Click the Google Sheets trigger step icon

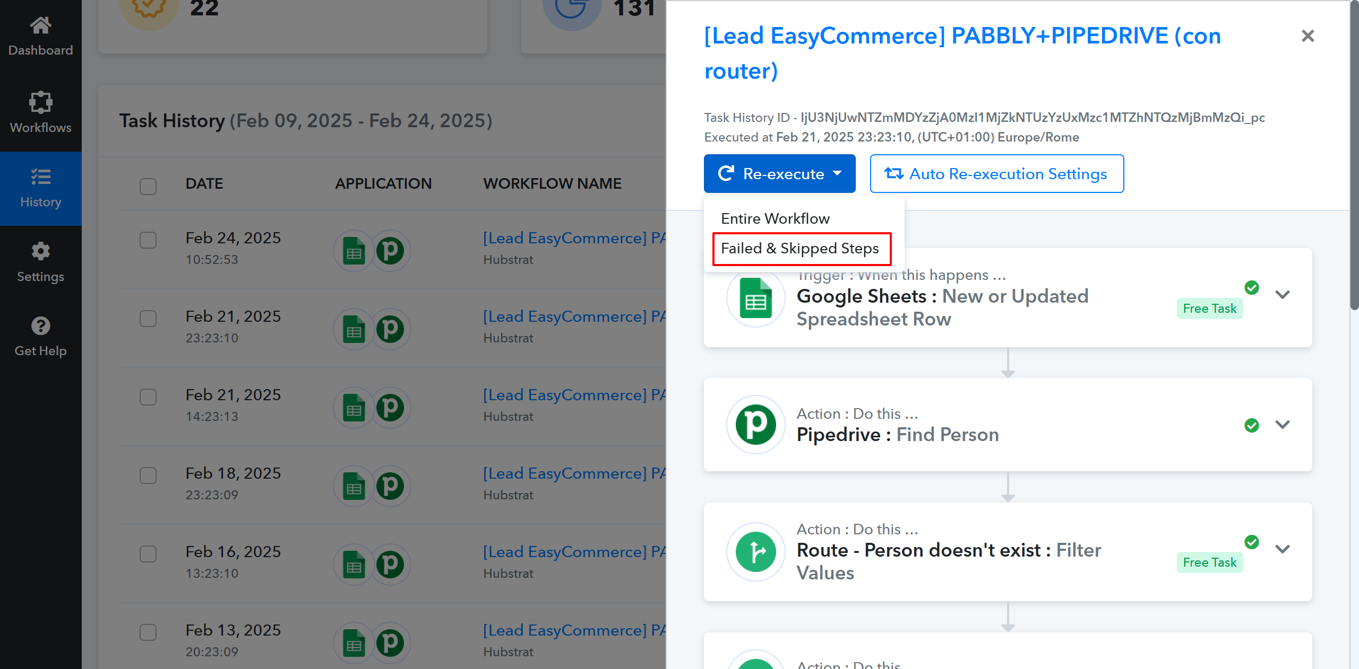755,298
